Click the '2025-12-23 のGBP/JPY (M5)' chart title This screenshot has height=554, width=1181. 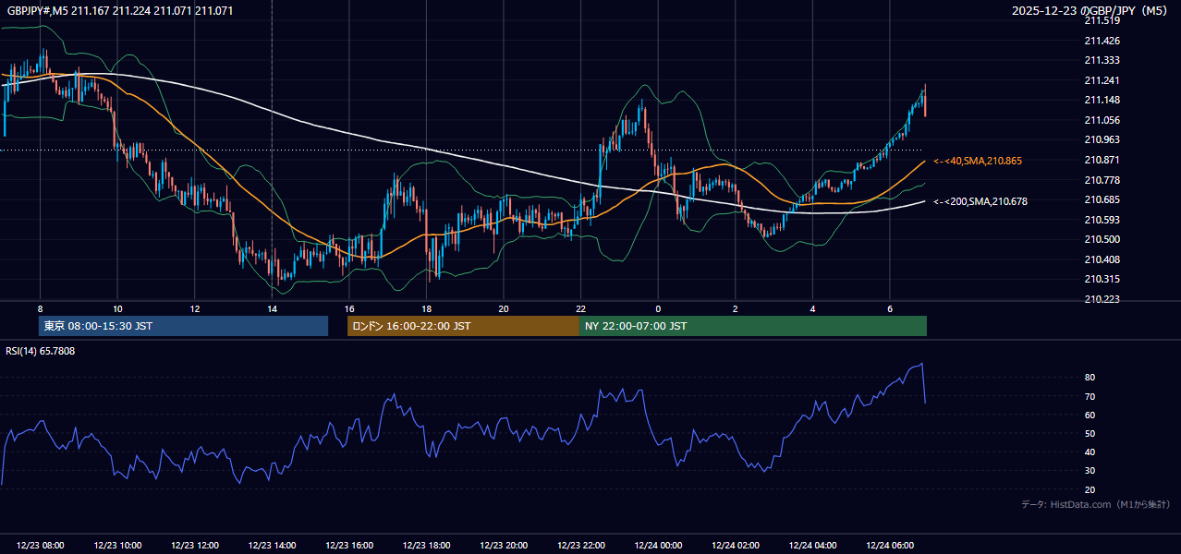[1090, 11]
